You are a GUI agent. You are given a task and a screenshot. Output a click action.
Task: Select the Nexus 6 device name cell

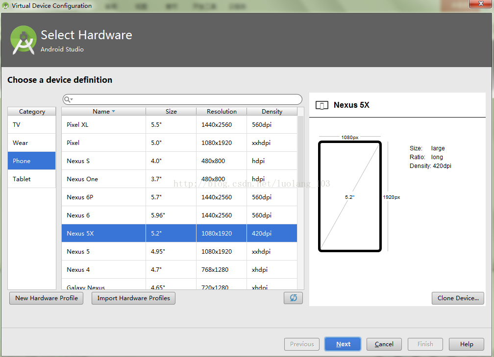pyautogui.click(x=104, y=215)
